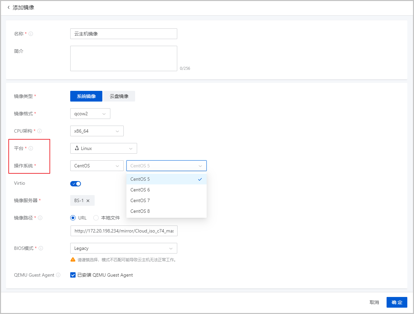Screen dimensions: 414x314
Task: Open the Legacy BIOS mode dropdown
Action: [x=124, y=248]
